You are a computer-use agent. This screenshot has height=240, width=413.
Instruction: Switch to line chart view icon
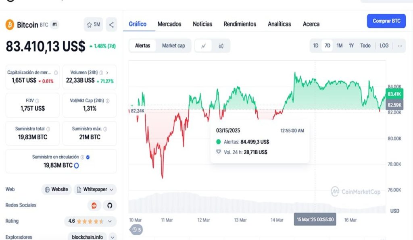click(203, 46)
